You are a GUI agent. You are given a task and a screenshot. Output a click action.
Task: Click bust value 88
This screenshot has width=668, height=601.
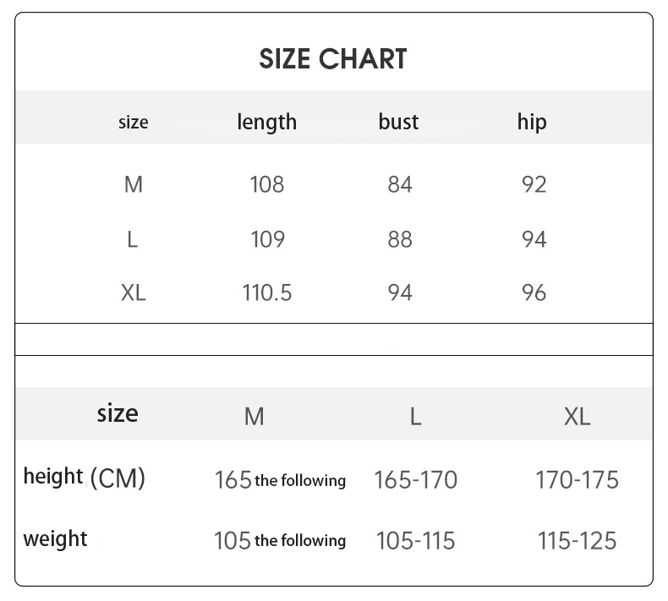click(x=399, y=239)
